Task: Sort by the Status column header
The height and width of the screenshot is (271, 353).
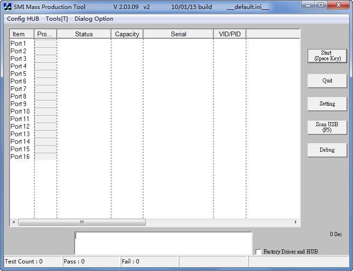Action: [x=84, y=34]
